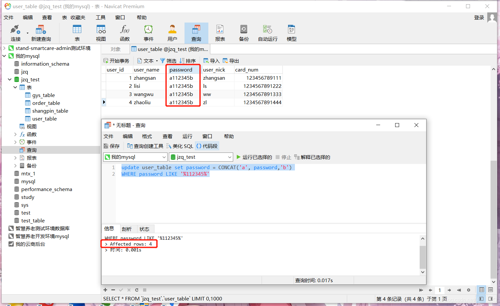
Task: Click the add record plus button
Action: pos(105,290)
